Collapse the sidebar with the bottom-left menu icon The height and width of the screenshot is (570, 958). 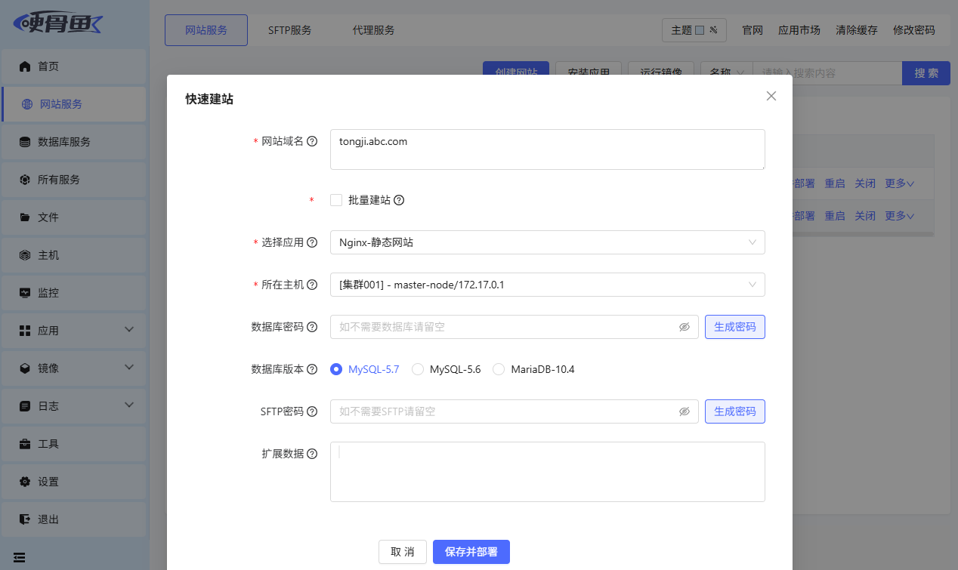point(20,558)
